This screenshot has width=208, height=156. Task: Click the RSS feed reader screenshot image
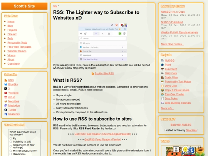pyautogui.click(x=103, y=42)
